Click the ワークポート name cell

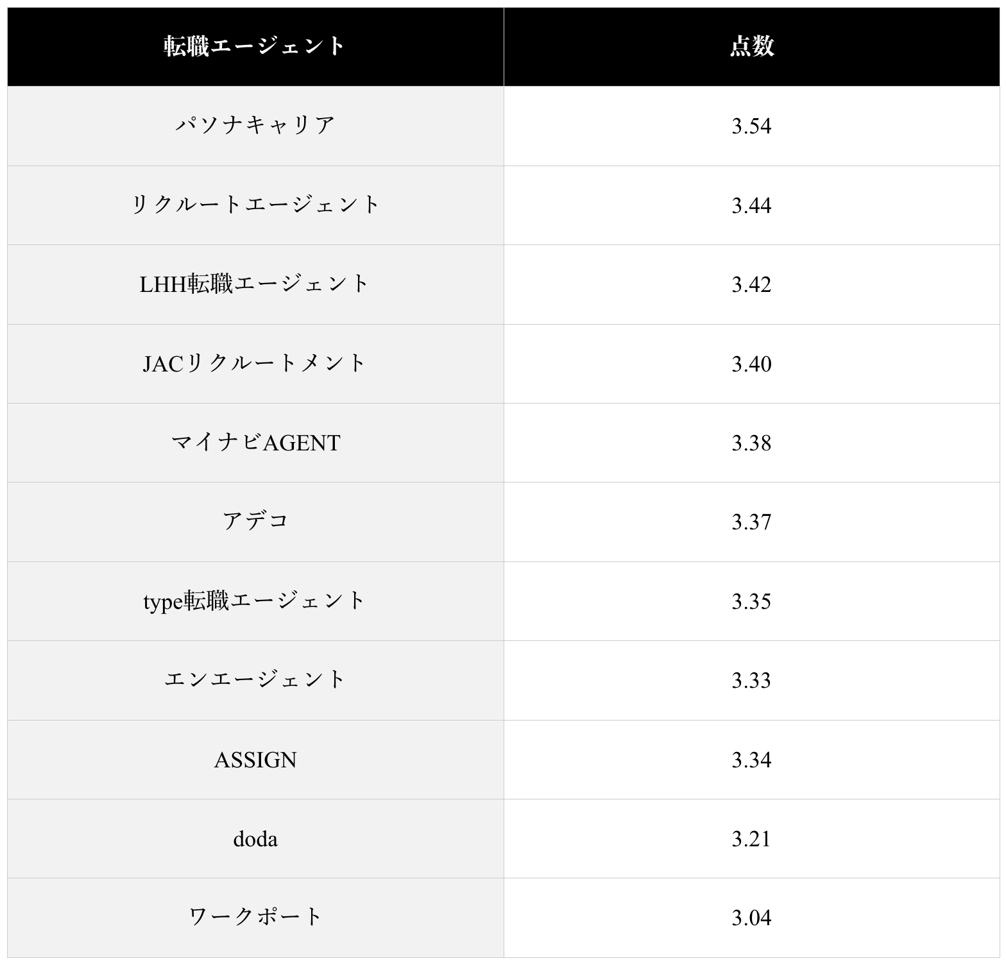255,917
